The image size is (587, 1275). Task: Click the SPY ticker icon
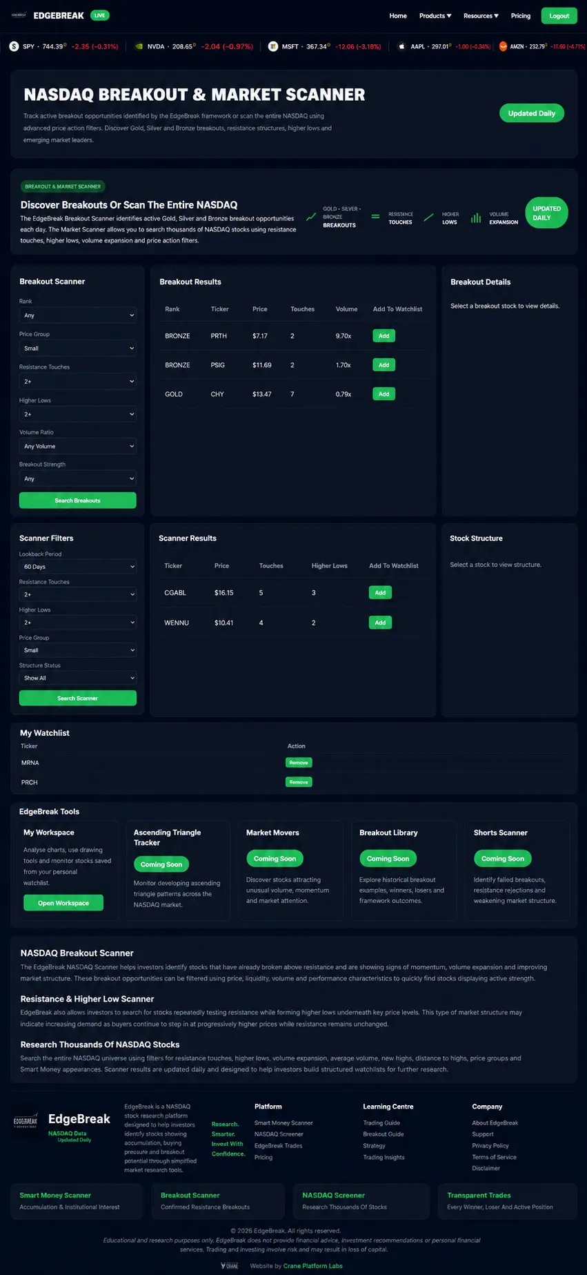[x=14, y=46]
